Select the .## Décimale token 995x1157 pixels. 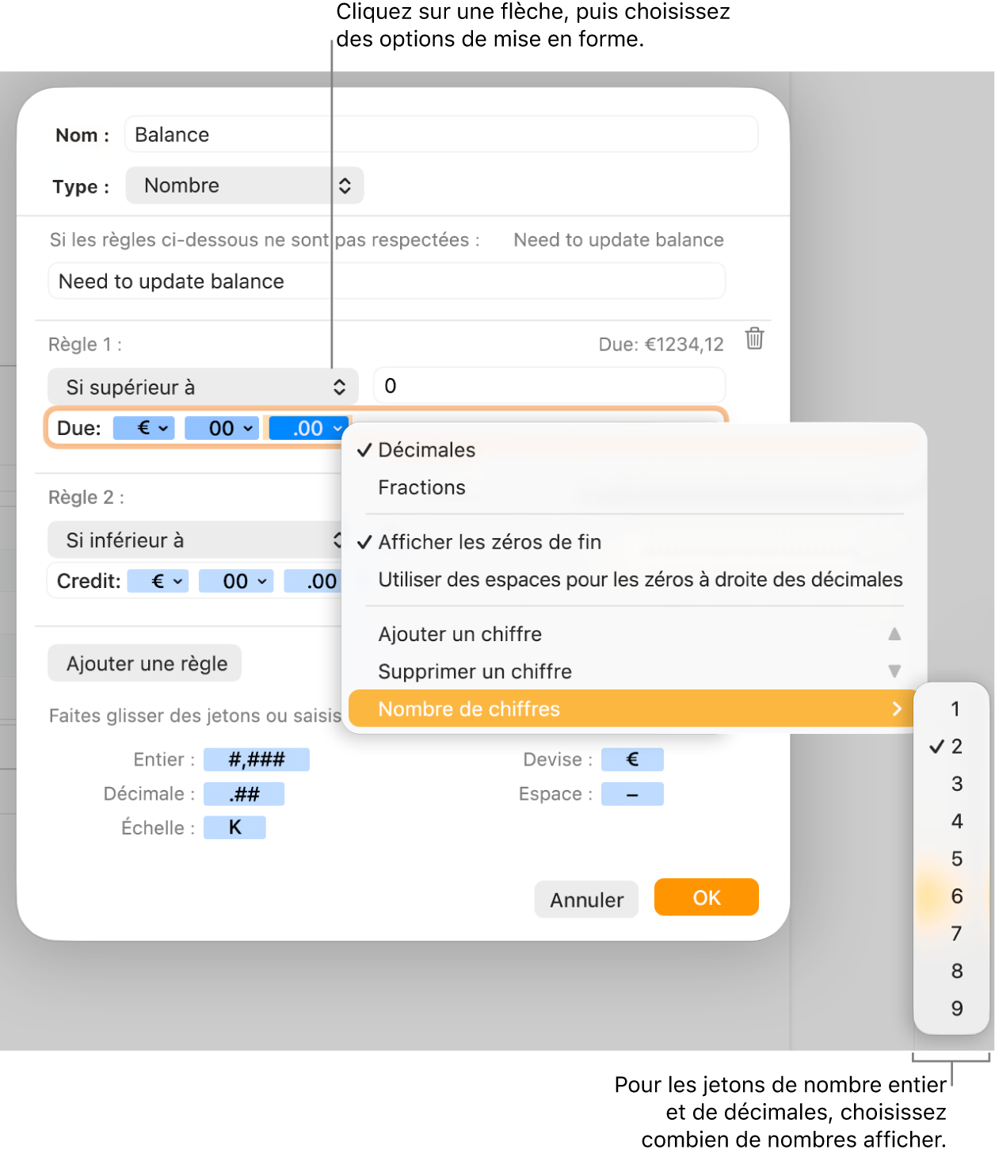pos(244,793)
